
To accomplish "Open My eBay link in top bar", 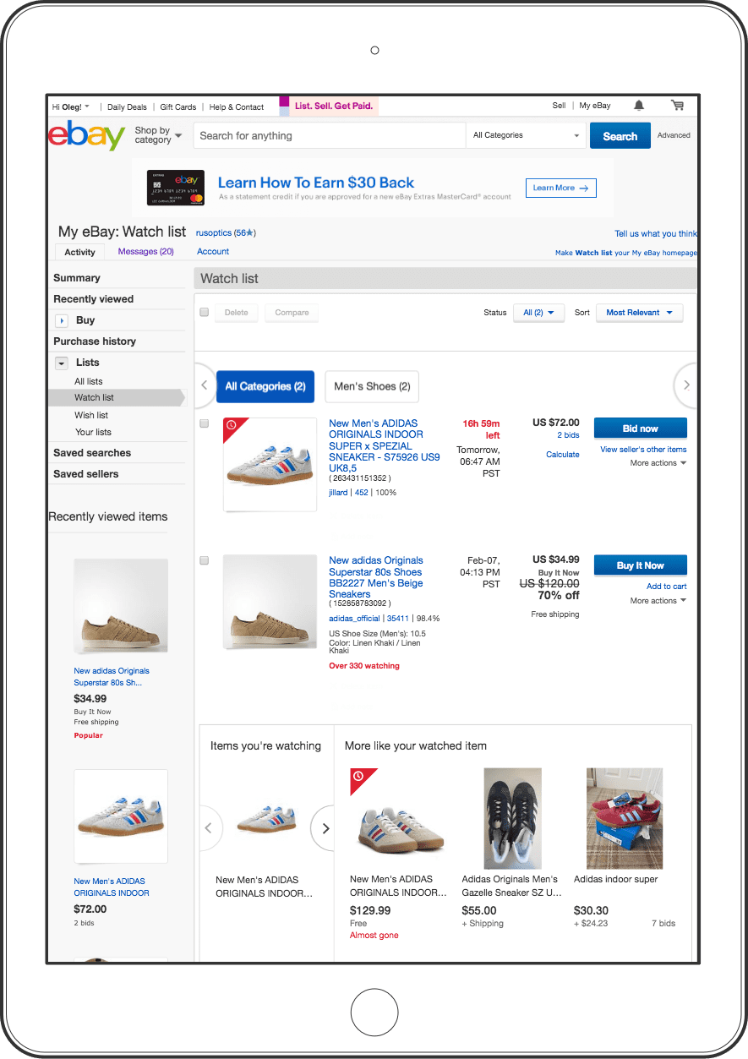I will tap(595, 106).
